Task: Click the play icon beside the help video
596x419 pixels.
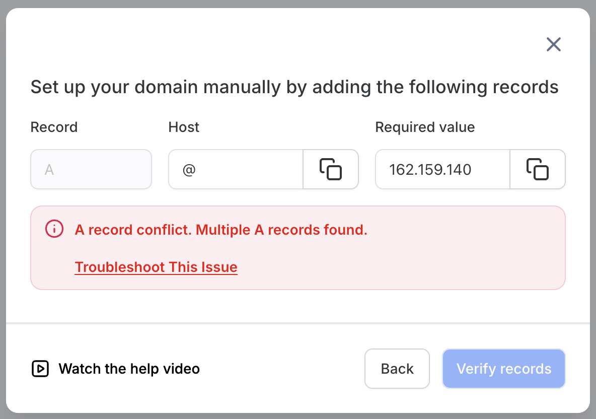Action: pyautogui.click(x=40, y=369)
